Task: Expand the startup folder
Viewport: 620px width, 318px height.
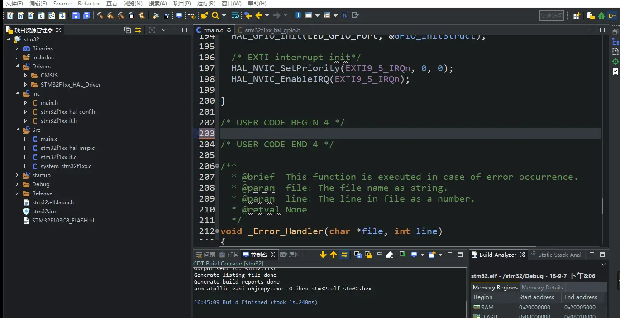Action: pos(17,175)
